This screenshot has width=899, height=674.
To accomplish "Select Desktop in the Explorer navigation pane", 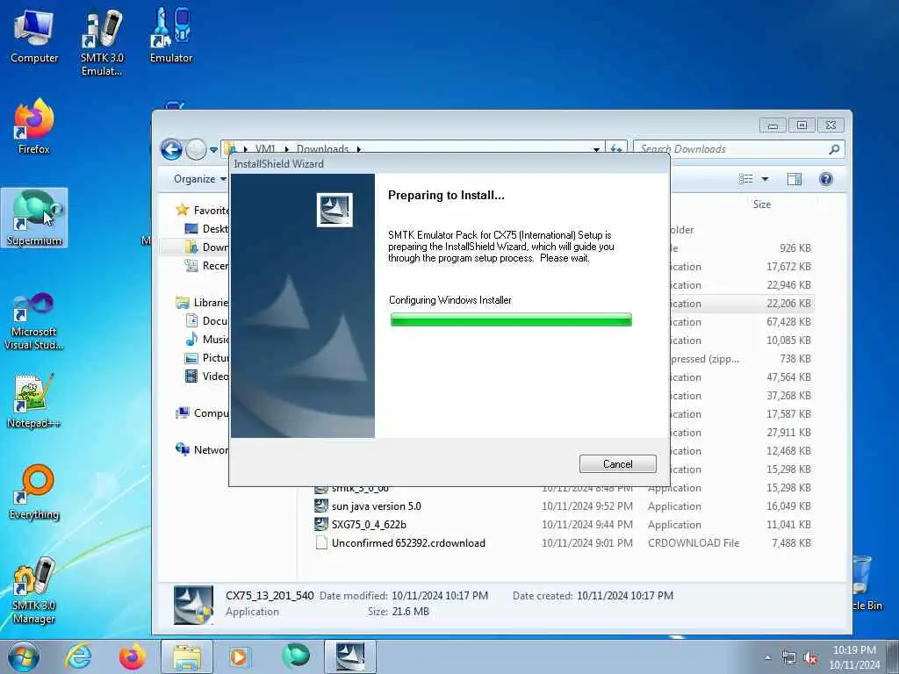I will pyautogui.click(x=207, y=229).
